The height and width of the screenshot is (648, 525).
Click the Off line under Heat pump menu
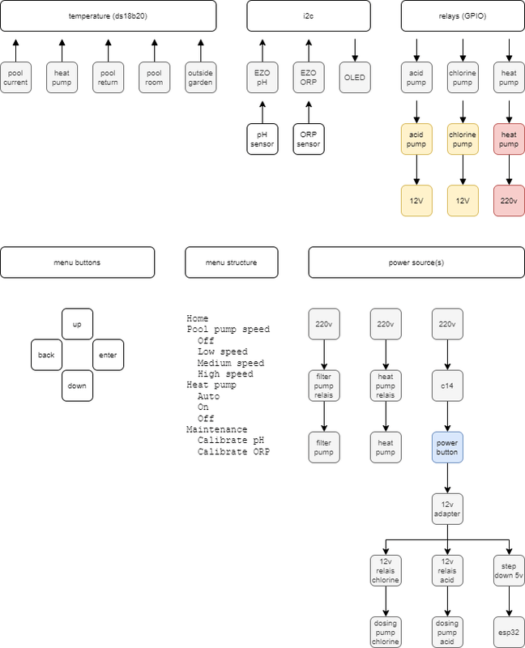pos(206,418)
